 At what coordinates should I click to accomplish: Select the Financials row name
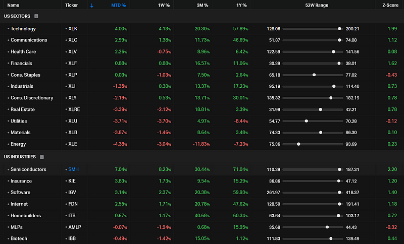click(x=21, y=63)
